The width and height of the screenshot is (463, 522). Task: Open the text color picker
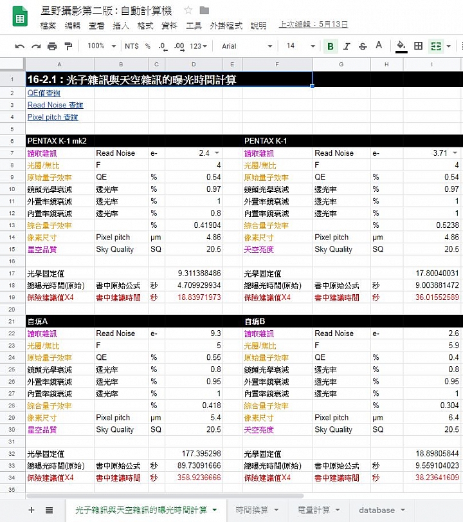coord(379,45)
